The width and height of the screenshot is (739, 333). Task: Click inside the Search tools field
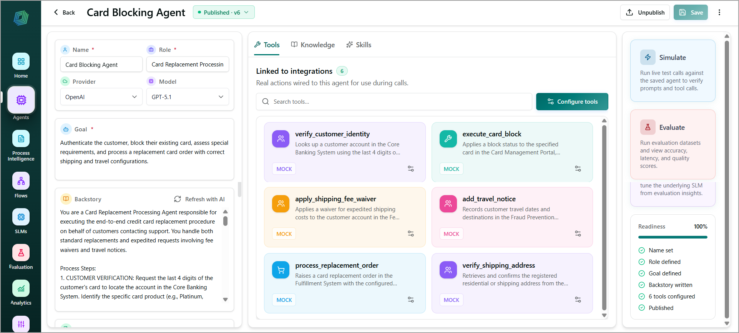[x=394, y=102]
